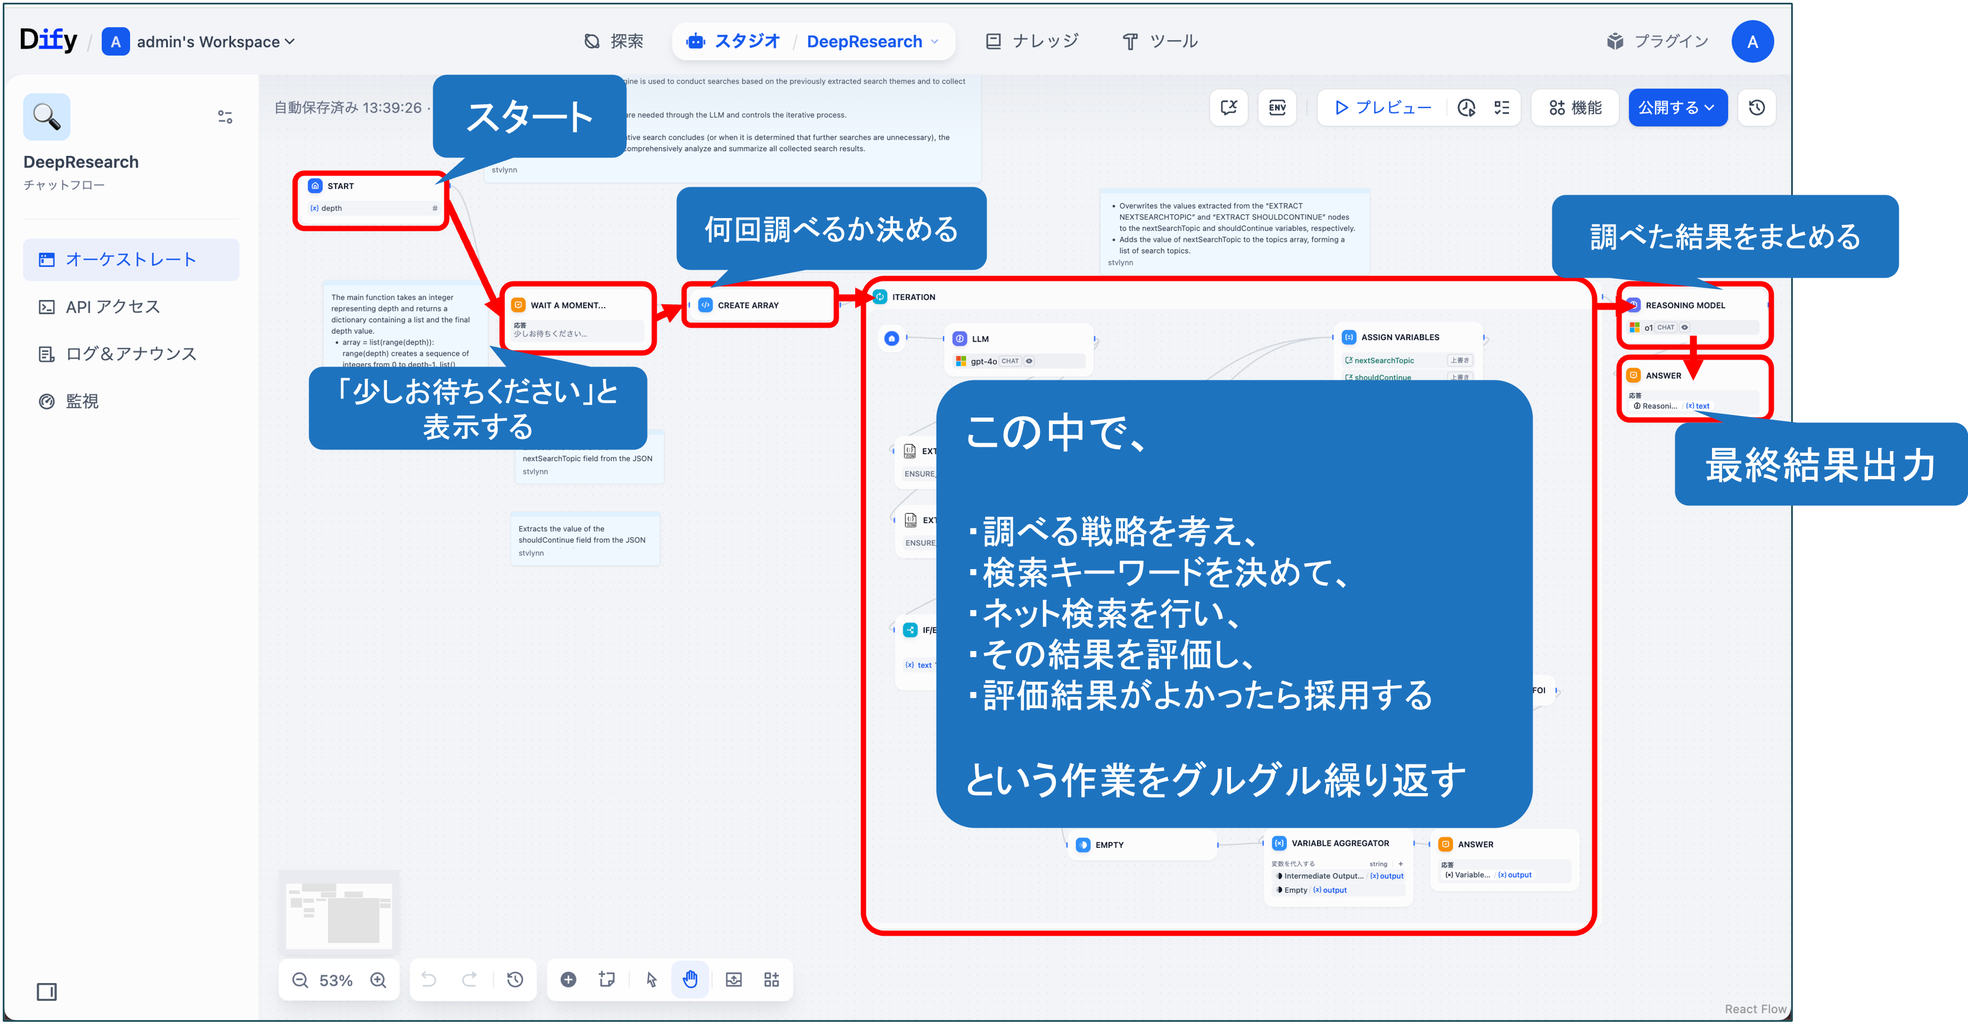Click the 機能 features button

tap(1575, 107)
